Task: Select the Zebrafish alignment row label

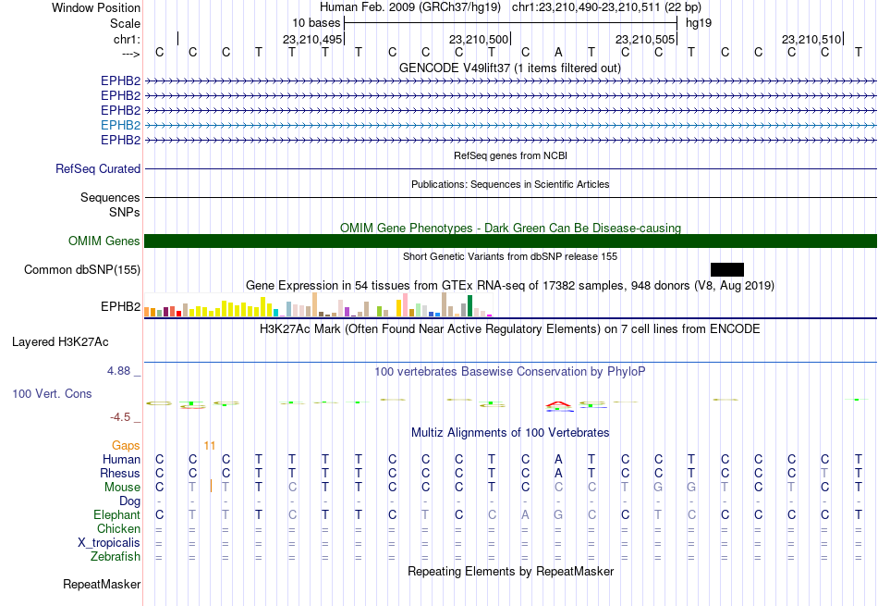Action: point(116,557)
